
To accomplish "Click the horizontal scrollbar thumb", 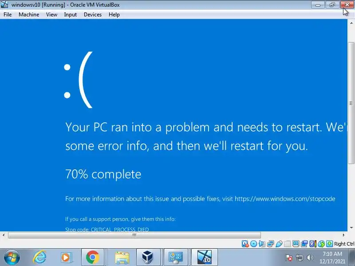I will point(134,235).
